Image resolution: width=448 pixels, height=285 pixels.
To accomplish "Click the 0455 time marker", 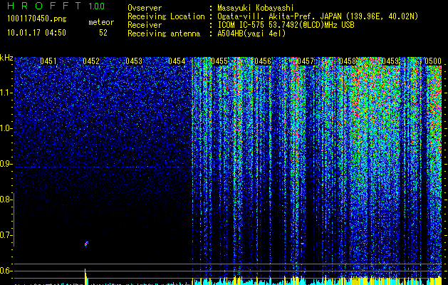I will click(219, 61).
